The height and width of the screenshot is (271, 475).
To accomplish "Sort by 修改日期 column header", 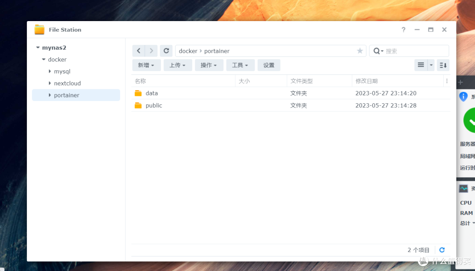I will pyautogui.click(x=398, y=81).
